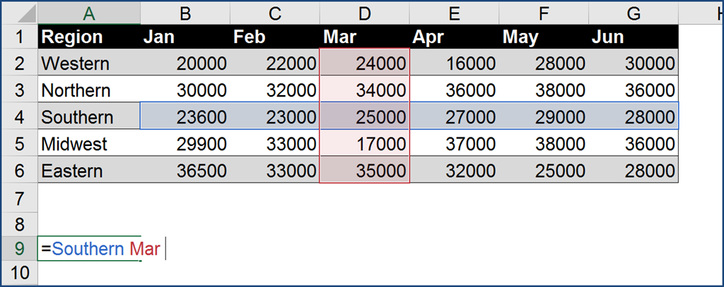Click the Region header cell
This screenshot has width=724, height=287.
click(89, 37)
